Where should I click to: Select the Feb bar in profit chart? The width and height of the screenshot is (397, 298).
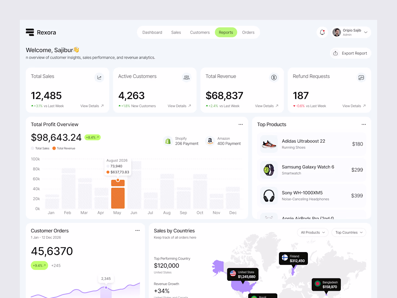click(68, 188)
